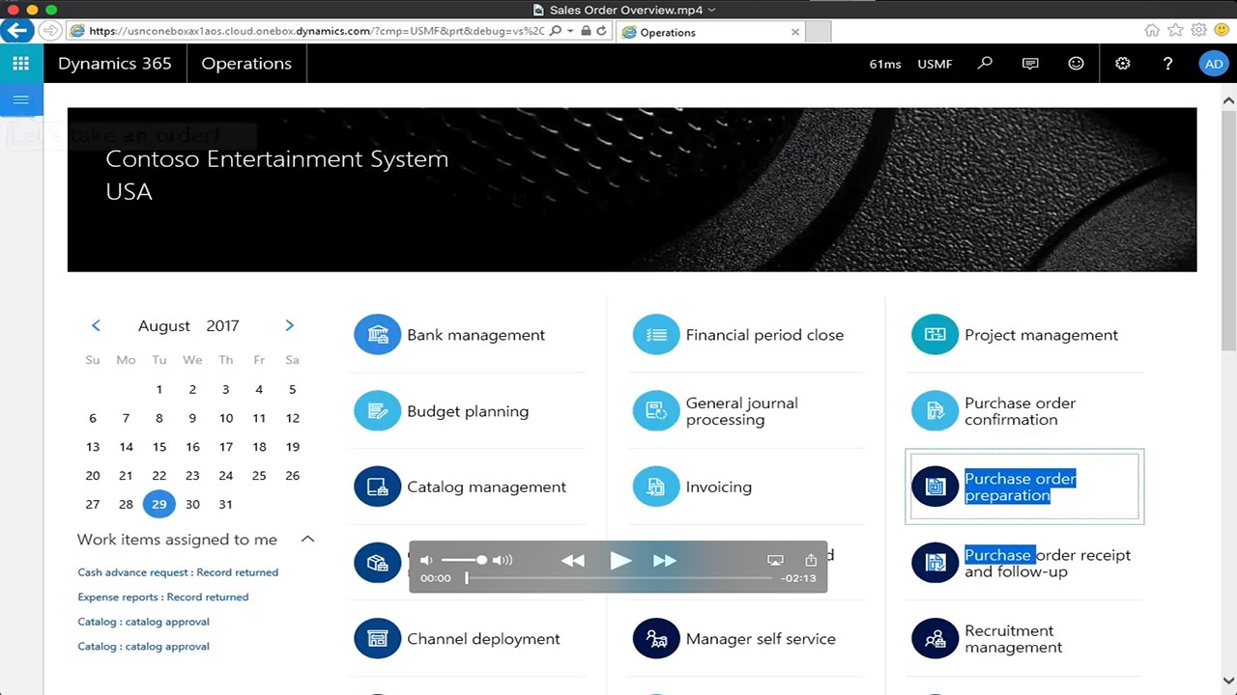Image resolution: width=1237 pixels, height=695 pixels.
Task: Open General journal processing icon
Action: 656,411
